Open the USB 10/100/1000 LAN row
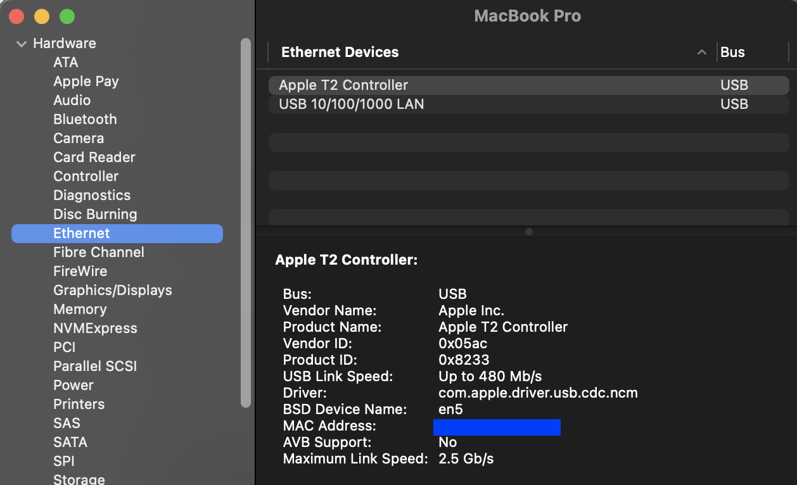797x485 pixels. click(x=352, y=104)
